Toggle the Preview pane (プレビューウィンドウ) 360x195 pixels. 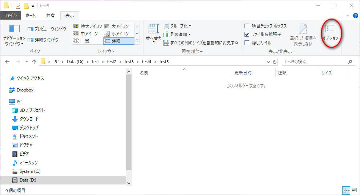pos(47,29)
